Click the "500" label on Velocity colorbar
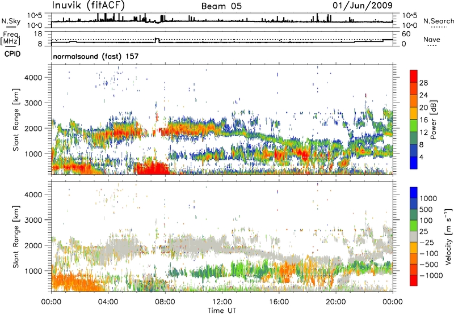 426,210
